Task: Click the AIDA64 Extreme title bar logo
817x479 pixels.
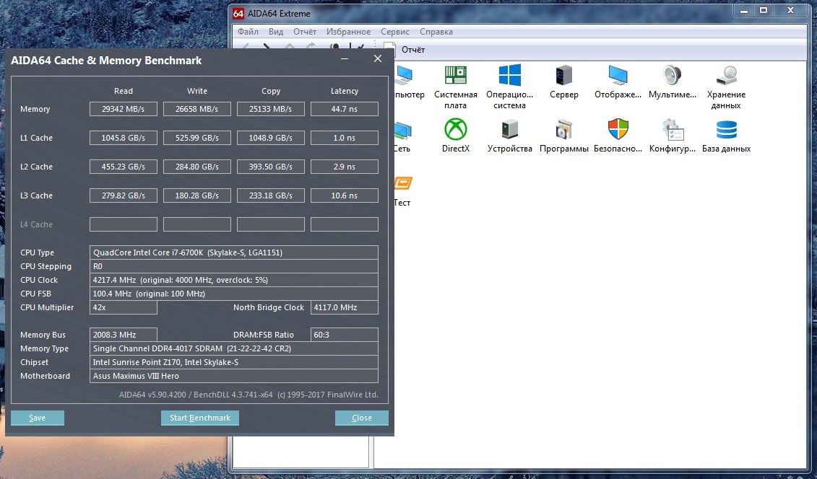Action: [x=238, y=14]
